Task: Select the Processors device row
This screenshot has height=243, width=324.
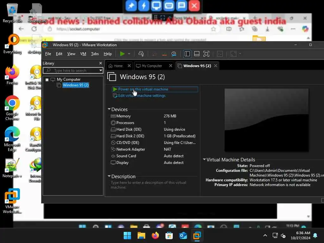Action: tap(153, 123)
